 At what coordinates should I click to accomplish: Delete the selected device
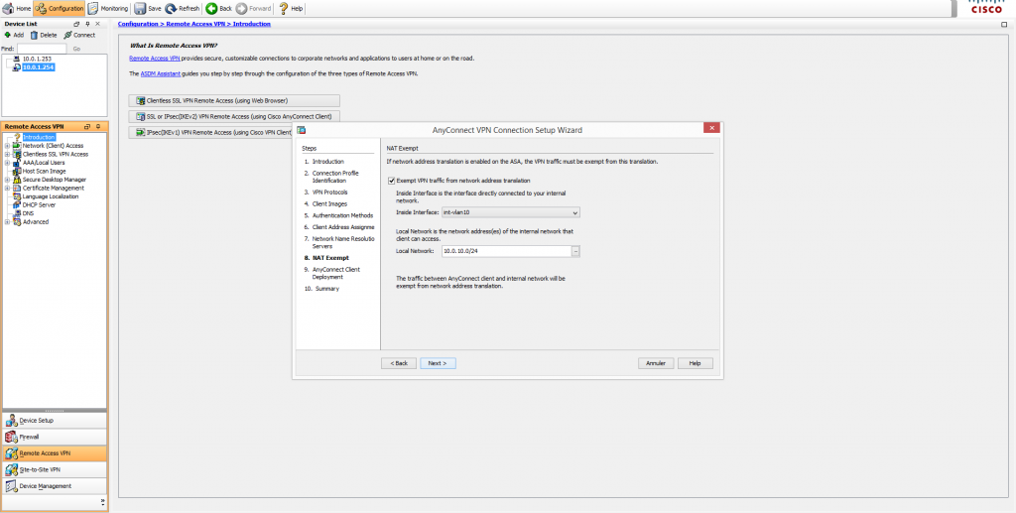pos(44,35)
